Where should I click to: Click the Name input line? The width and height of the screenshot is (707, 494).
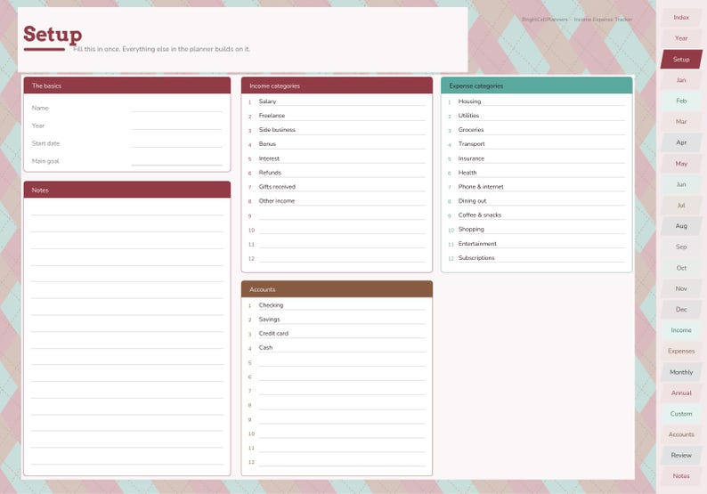point(176,109)
